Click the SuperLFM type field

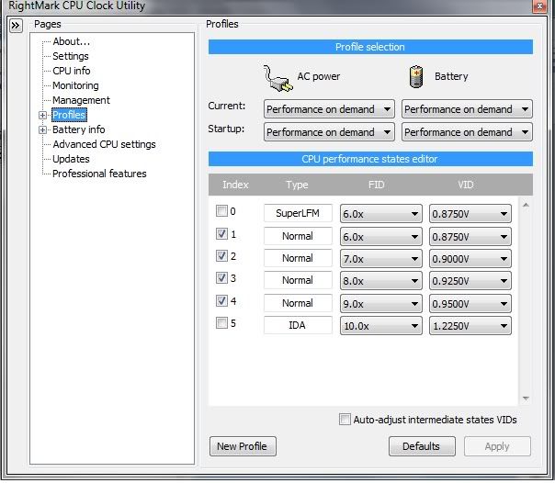click(x=298, y=213)
